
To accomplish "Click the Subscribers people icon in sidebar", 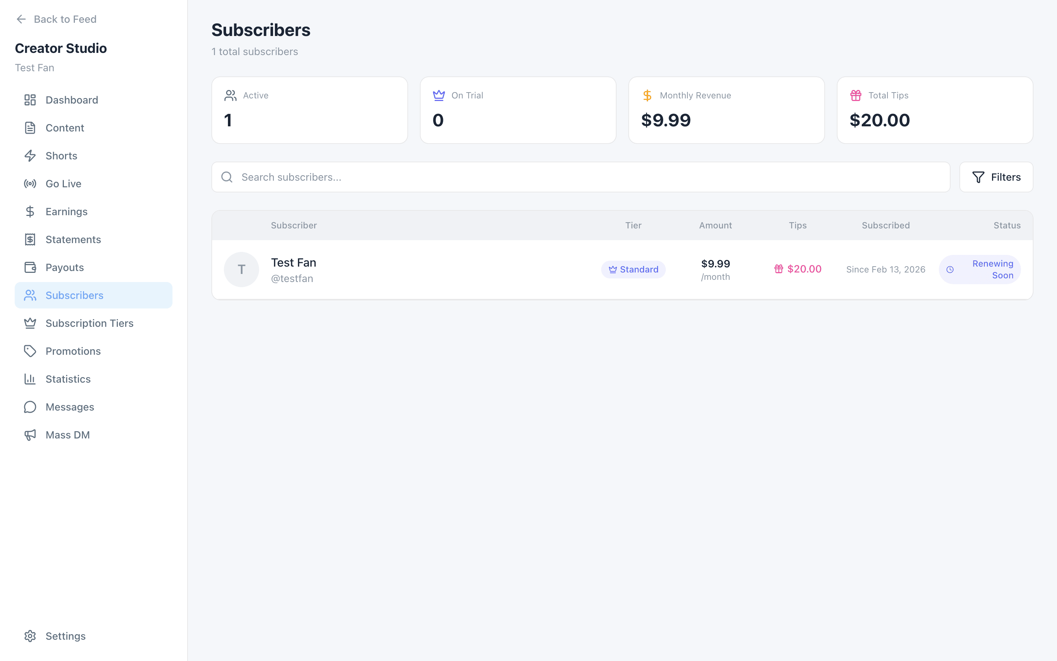I will coord(30,296).
